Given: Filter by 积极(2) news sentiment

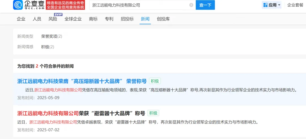Looking at the screenshot, I should click(x=48, y=47).
